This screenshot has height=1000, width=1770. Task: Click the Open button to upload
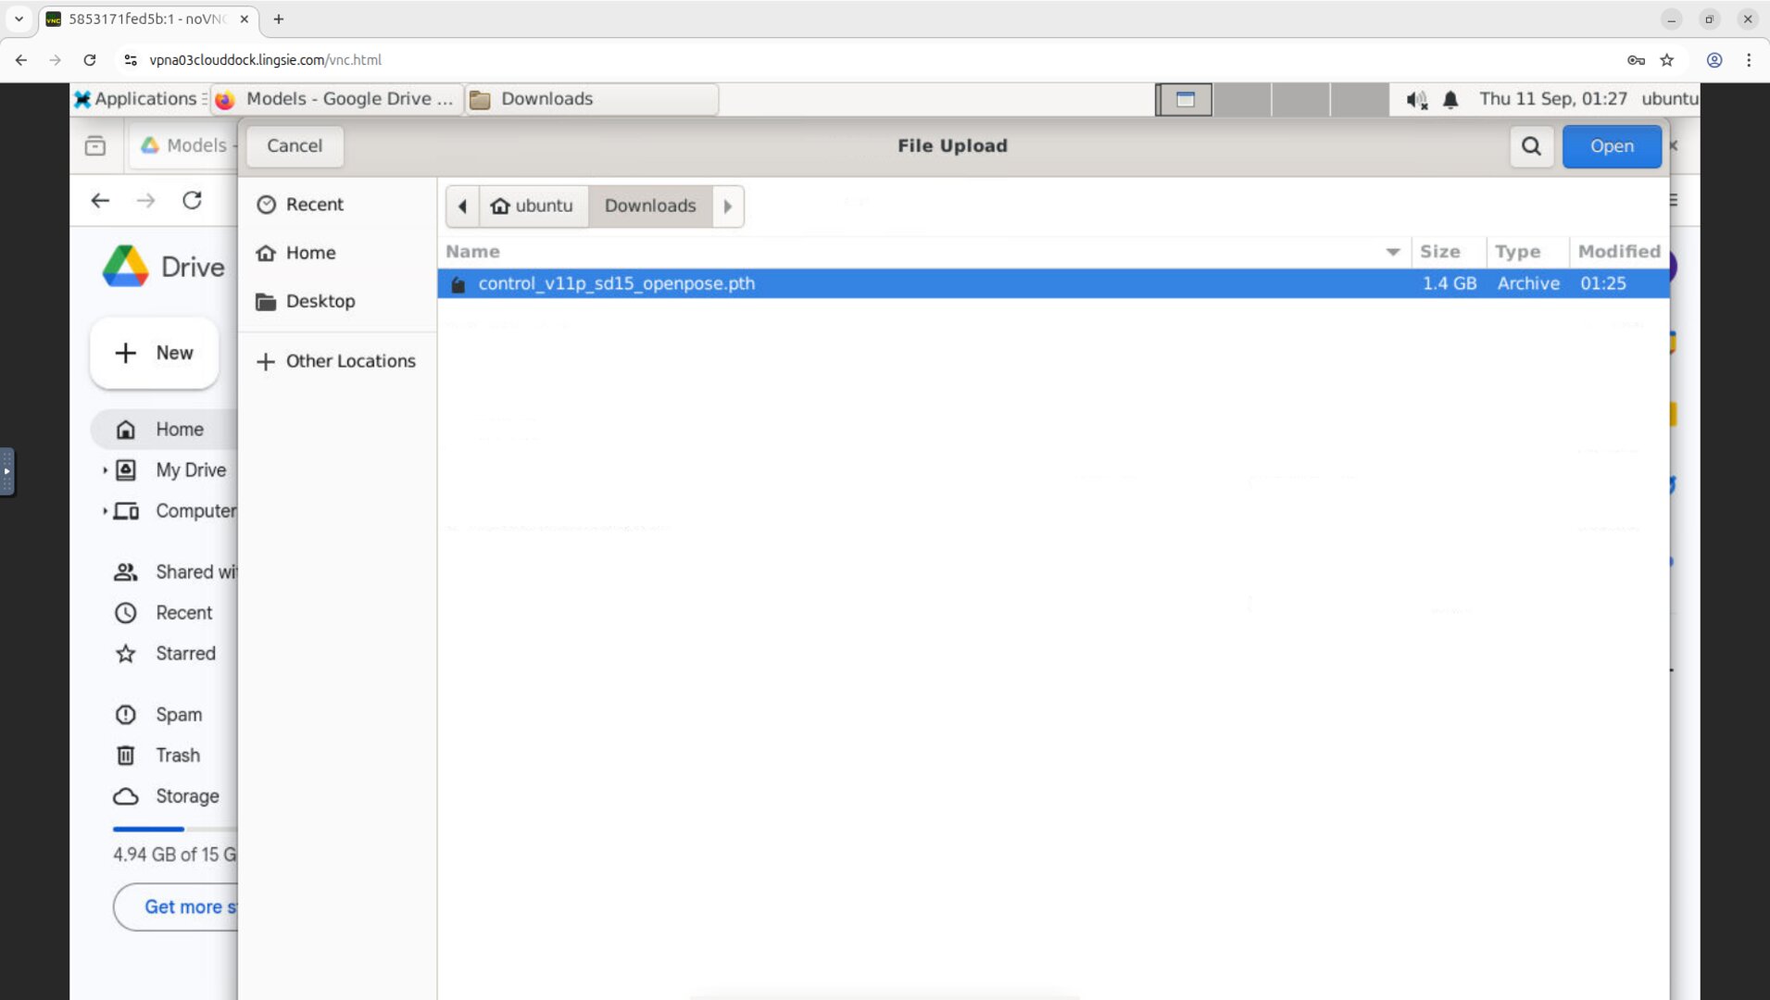[x=1611, y=146]
